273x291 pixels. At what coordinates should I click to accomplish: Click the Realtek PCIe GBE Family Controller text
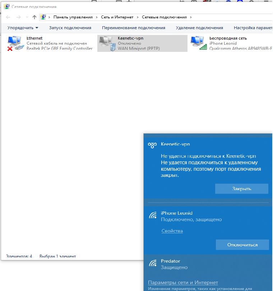coord(59,48)
